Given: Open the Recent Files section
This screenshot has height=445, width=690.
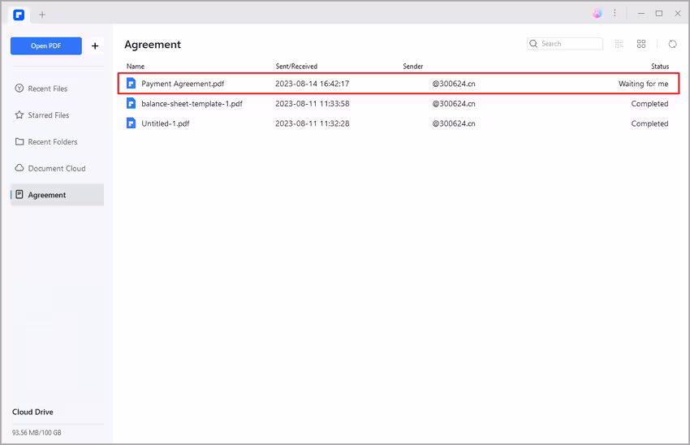Looking at the screenshot, I should tap(47, 89).
